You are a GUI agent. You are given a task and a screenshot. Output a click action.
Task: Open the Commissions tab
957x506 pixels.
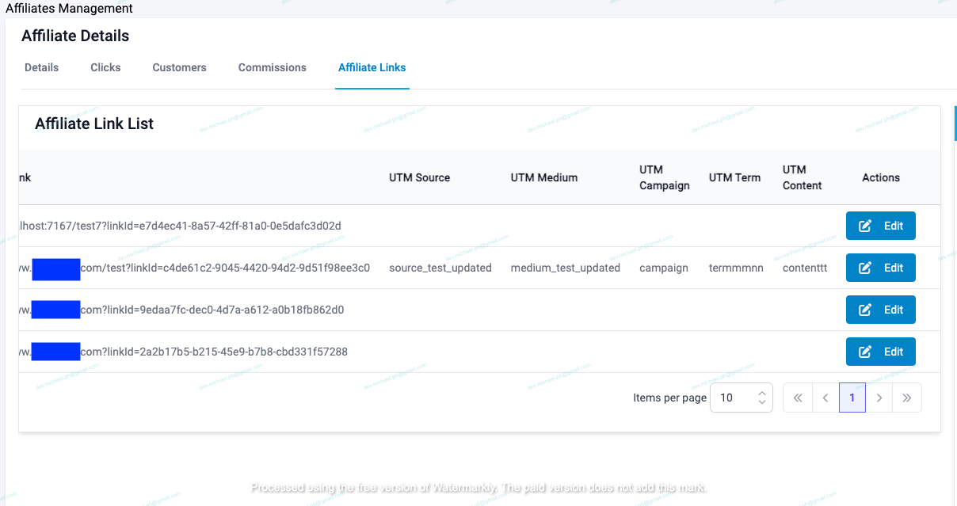point(272,67)
